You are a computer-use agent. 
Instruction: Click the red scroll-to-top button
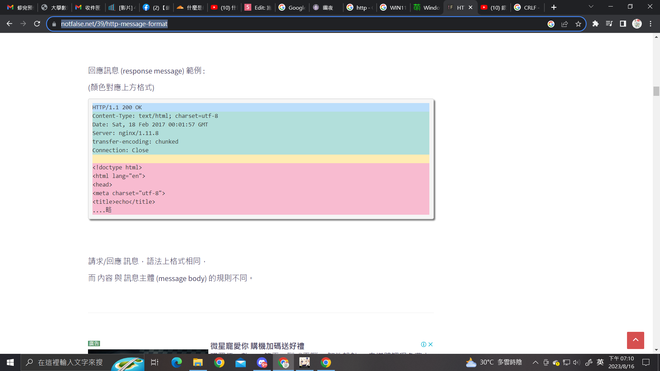pos(635,340)
